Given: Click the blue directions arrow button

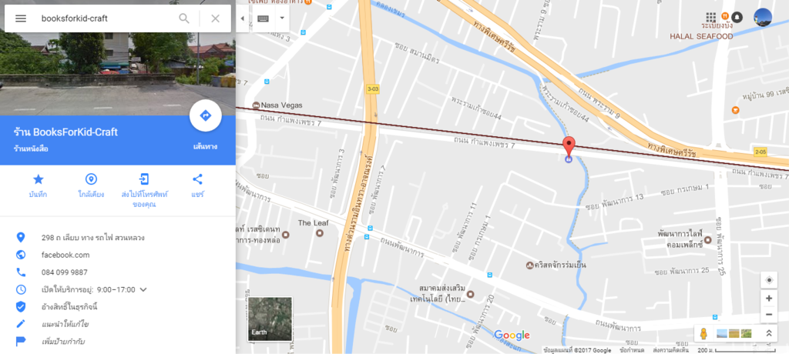Looking at the screenshot, I should tap(205, 115).
